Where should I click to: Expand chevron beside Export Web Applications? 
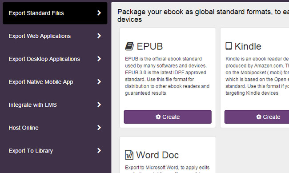click(x=99, y=36)
